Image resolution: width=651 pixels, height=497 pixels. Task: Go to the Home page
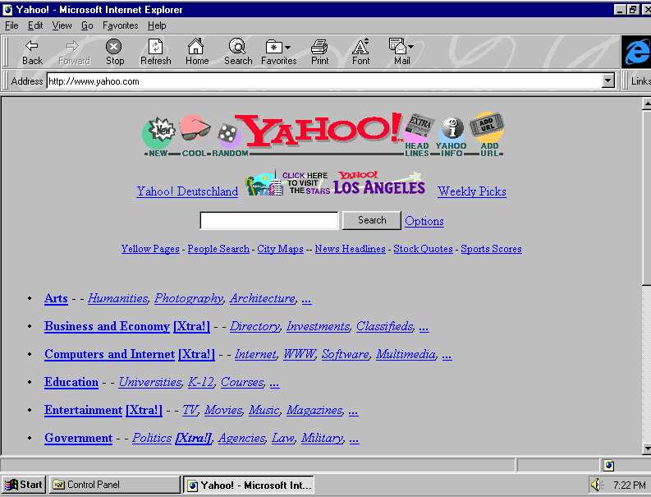tap(197, 52)
